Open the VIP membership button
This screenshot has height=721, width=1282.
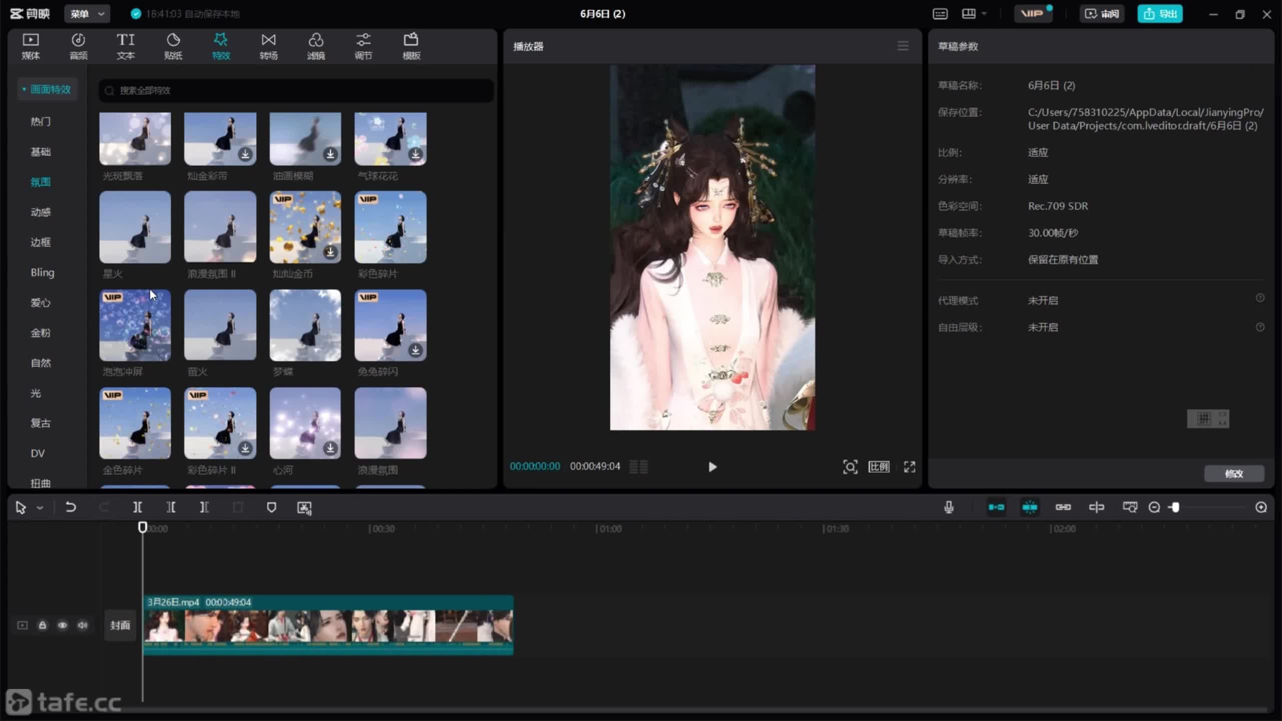1033,14
